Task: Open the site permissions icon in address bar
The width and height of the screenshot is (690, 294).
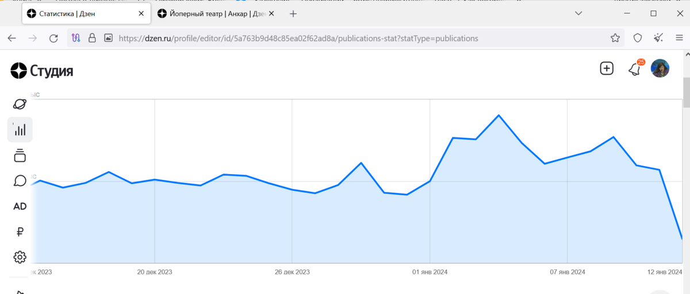Action: tap(108, 38)
